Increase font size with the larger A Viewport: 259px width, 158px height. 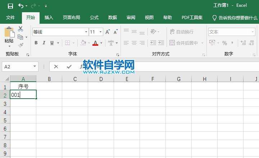[x=108, y=32]
